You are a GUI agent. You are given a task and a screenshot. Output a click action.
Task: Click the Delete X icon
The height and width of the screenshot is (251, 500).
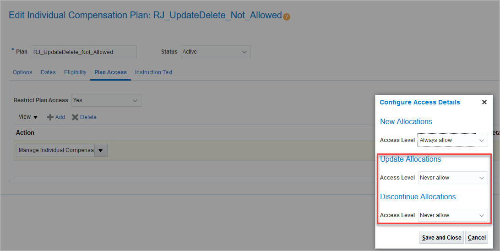(75, 117)
